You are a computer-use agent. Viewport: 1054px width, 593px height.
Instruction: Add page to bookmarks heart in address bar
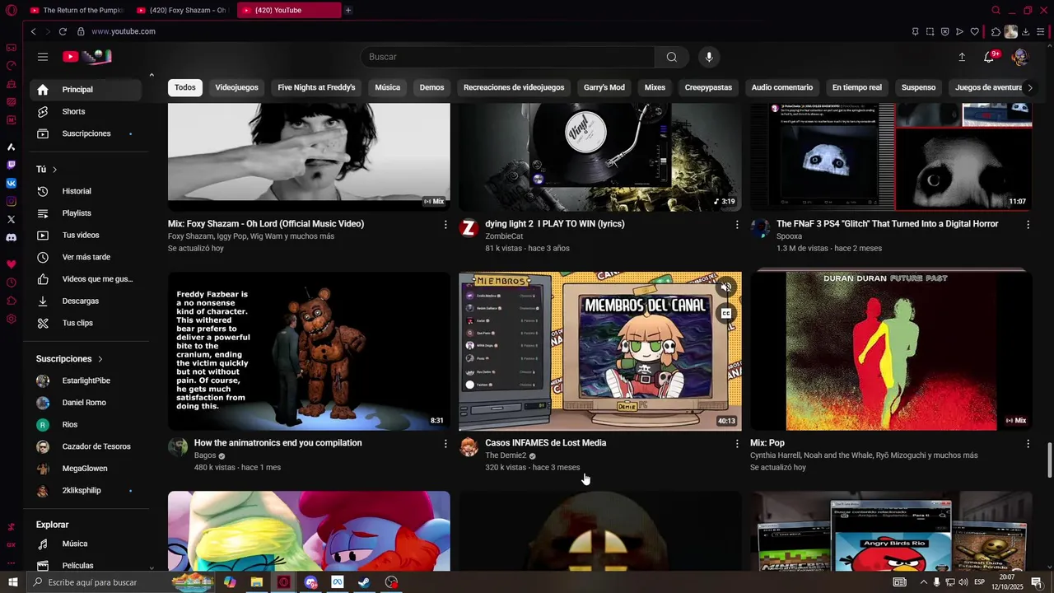[x=974, y=31]
